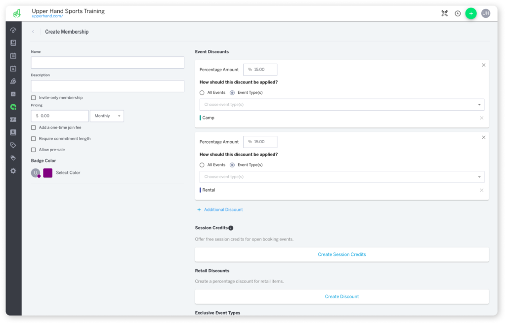The image size is (506, 324).
Task: Click Create Session Credits button
Action: coord(342,254)
